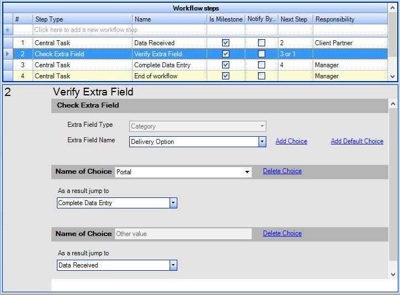The width and height of the screenshot is (400, 295).
Task: Toggle Is Milestone for End of workflow
Action: click(225, 76)
